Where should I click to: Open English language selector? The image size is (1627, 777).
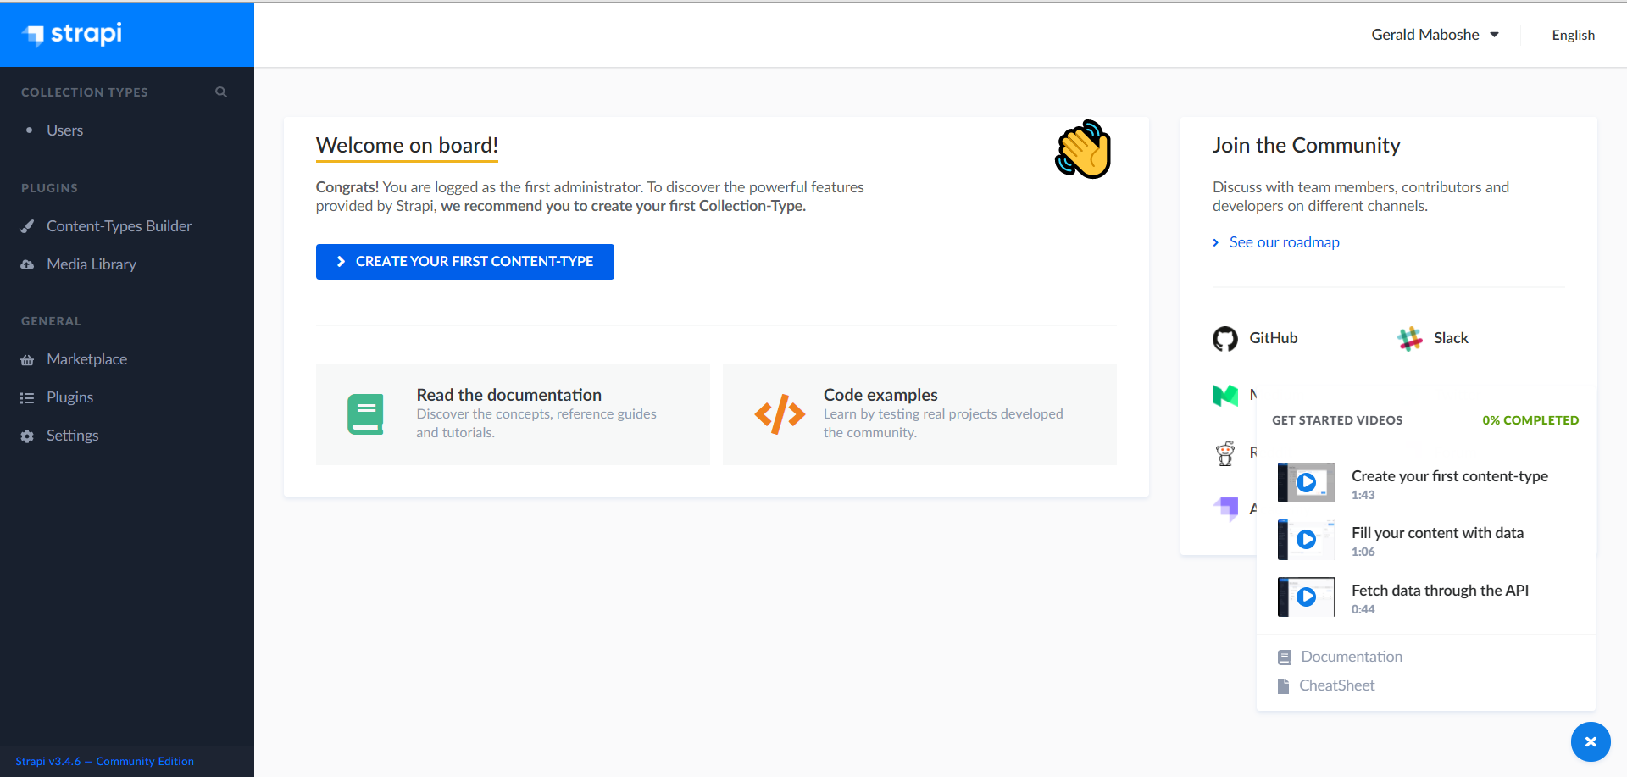click(1573, 35)
